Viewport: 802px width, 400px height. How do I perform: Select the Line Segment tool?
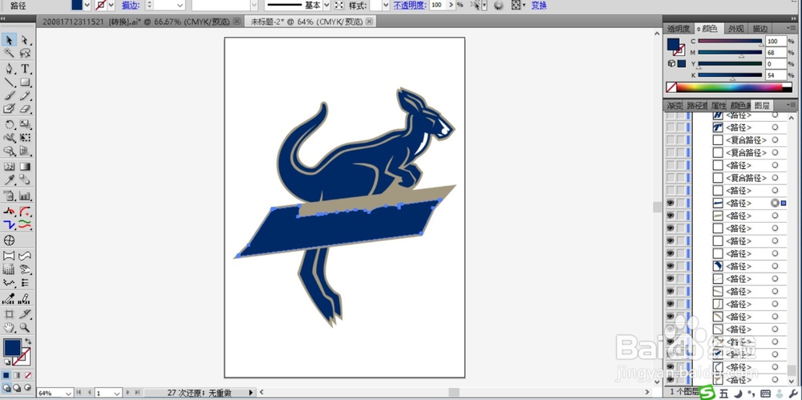(x=9, y=82)
